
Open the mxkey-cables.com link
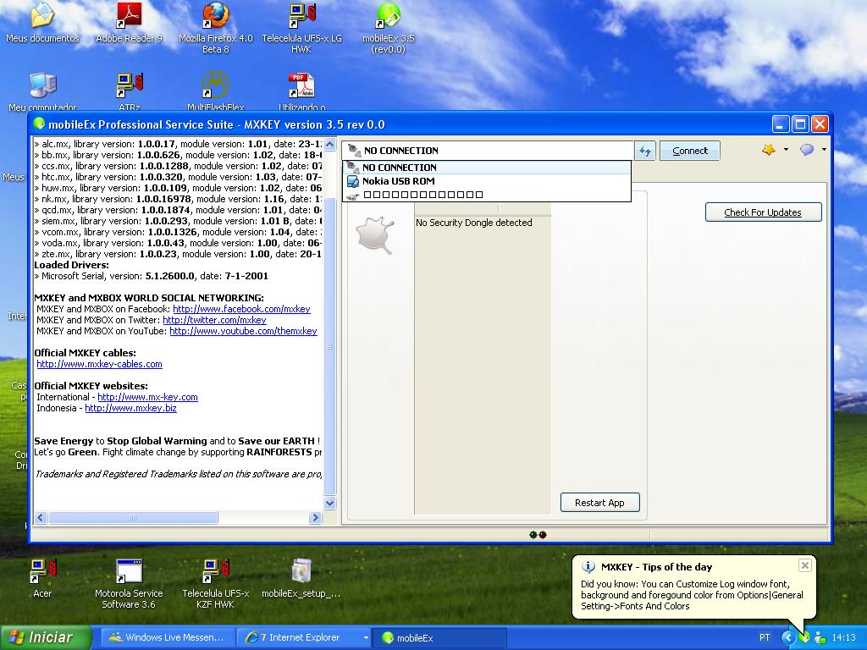(100, 364)
